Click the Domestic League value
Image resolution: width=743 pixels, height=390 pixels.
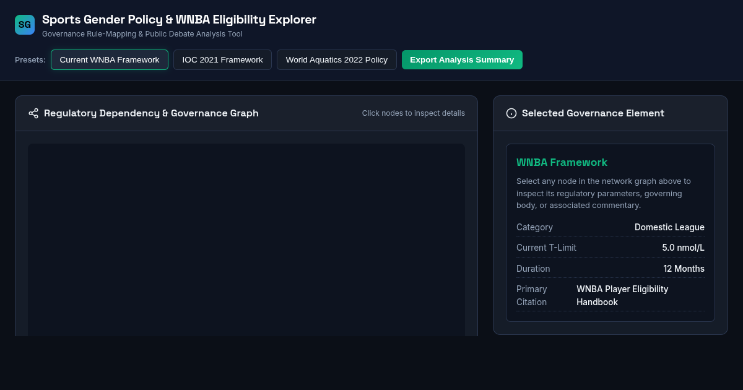(x=669, y=227)
